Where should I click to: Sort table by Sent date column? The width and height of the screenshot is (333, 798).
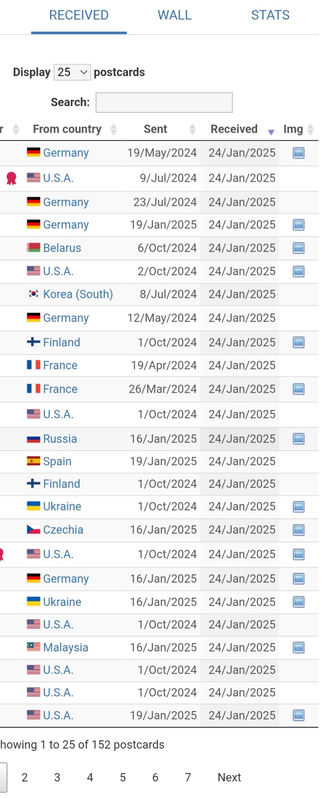155,129
